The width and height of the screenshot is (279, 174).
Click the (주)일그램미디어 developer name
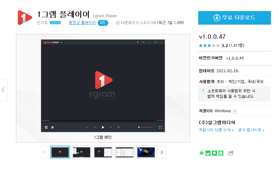pos(217,123)
